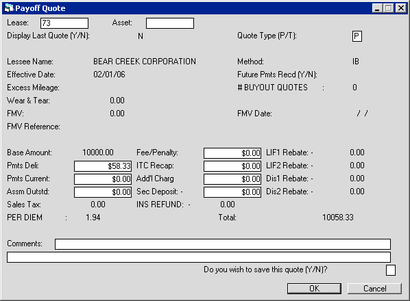Cancel the payoff quote dialog

pos(374,289)
